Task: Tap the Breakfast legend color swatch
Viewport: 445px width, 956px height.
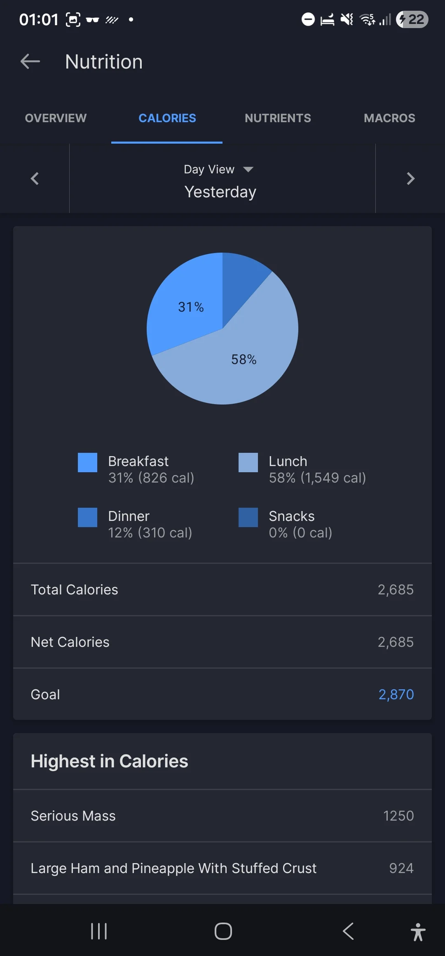Action: [x=87, y=462]
